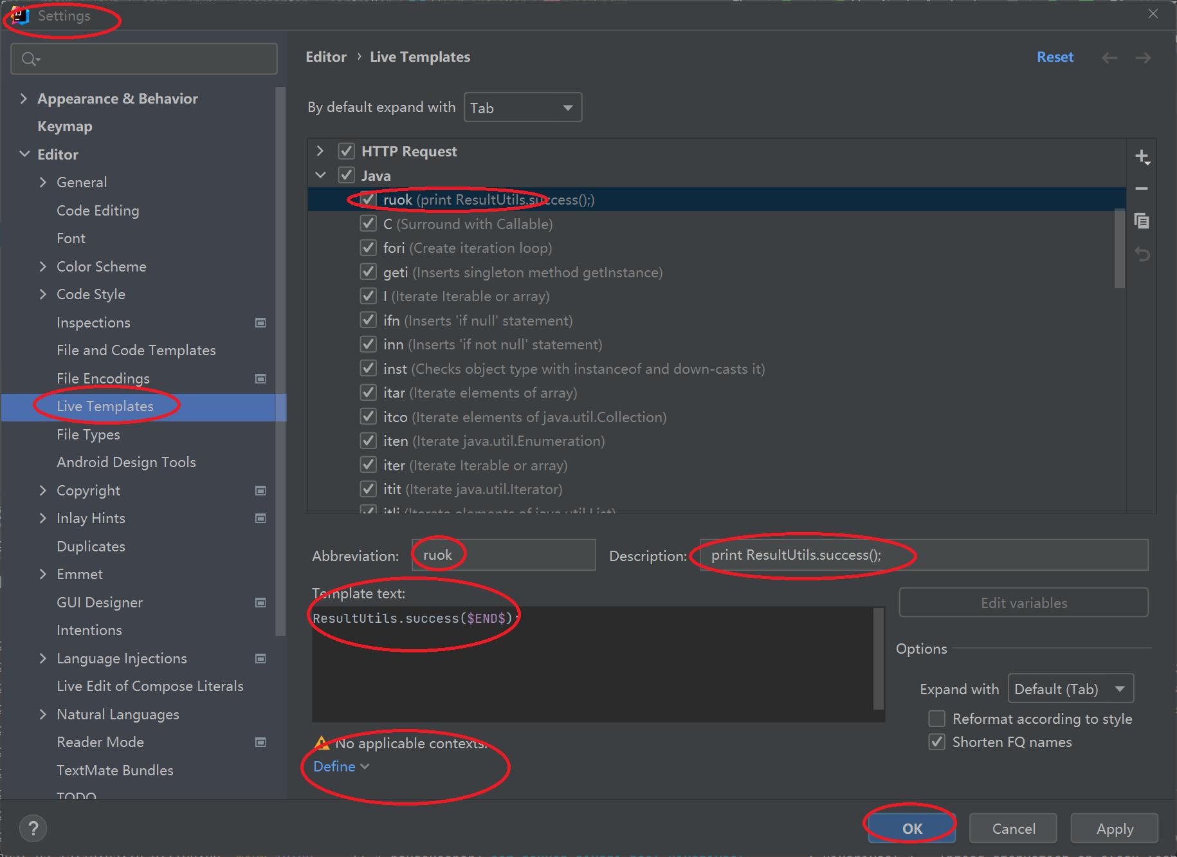Screen dimensions: 1177x857
Task: Click the Copyright project-level icon
Action: (x=260, y=490)
